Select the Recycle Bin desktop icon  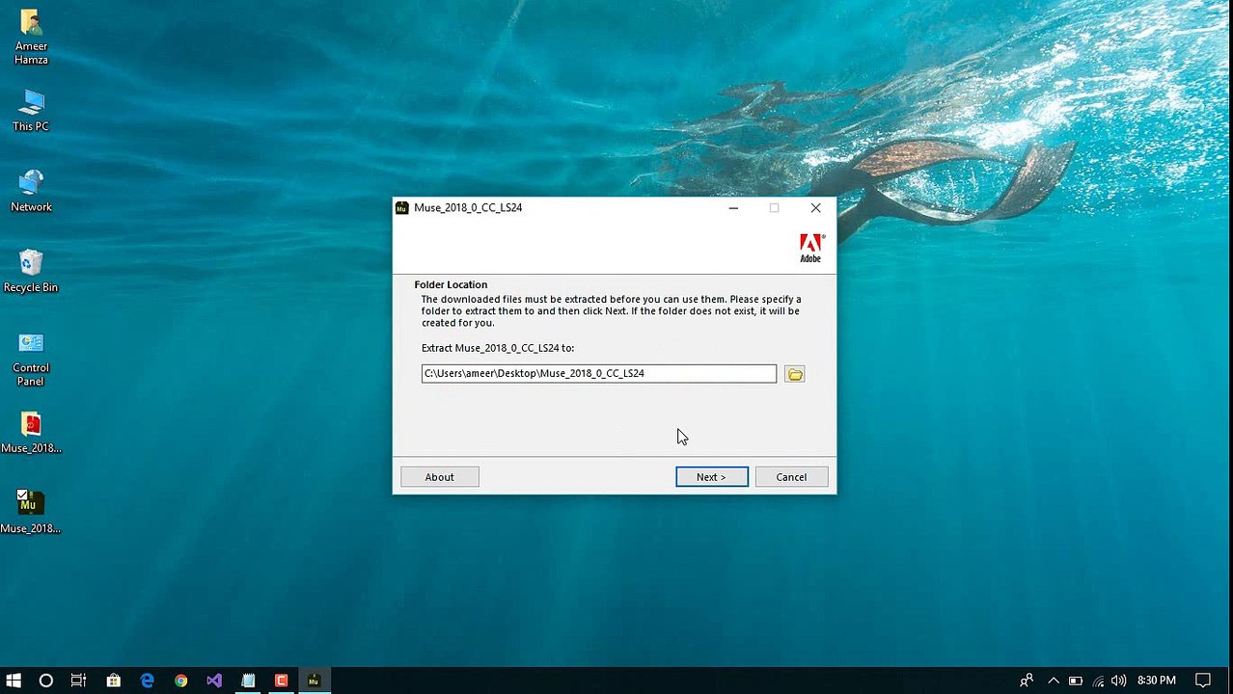point(31,271)
